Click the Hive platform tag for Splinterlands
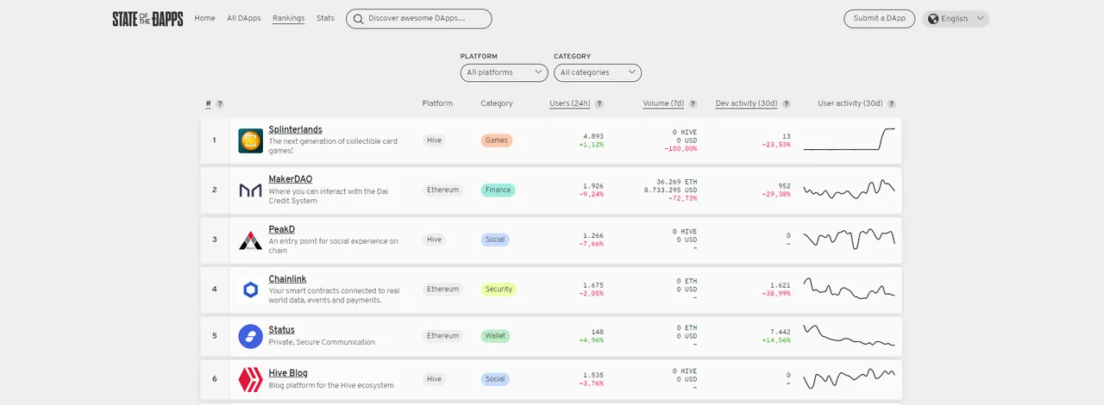1104x405 pixels. tap(434, 140)
